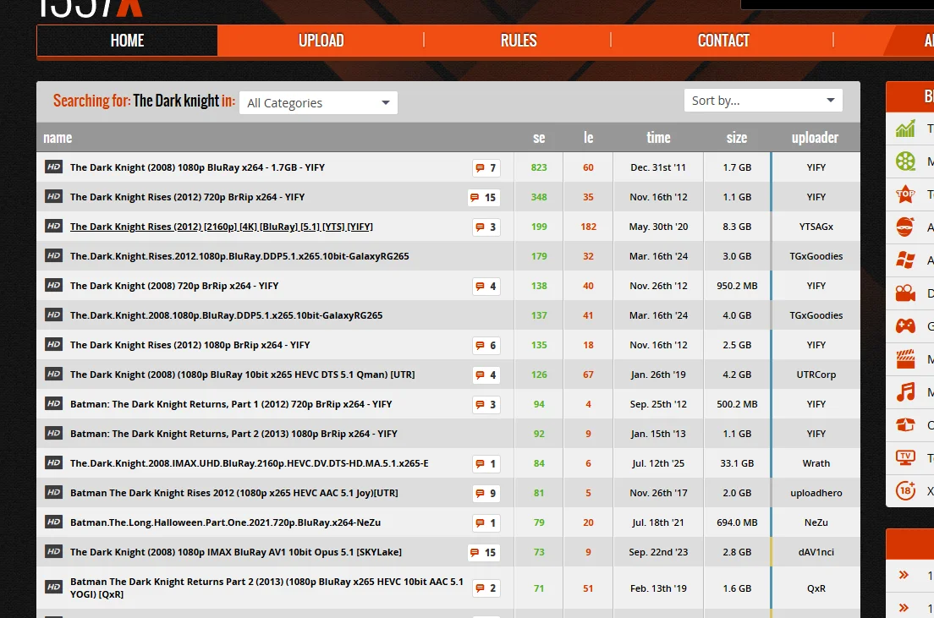The height and width of the screenshot is (618, 934).
Task: View uploader uploadhero profile
Action: click(x=816, y=493)
